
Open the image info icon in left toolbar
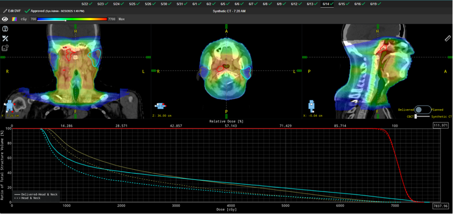(x=5, y=48)
